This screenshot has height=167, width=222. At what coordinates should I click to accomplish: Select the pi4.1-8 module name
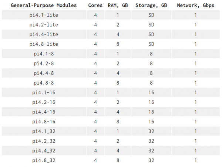[44, 54]
